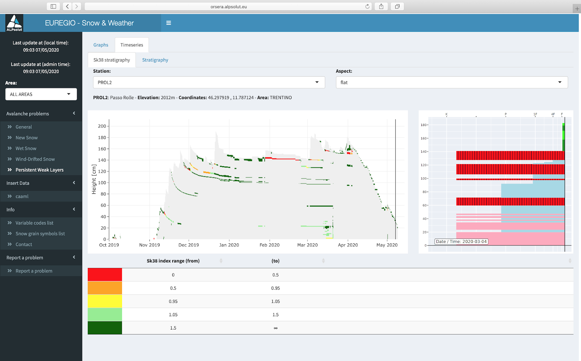This screenshot has width=581, height=361.
Task: Click the 1.5 cell in the to column
Action: click(x=275, y=314)
